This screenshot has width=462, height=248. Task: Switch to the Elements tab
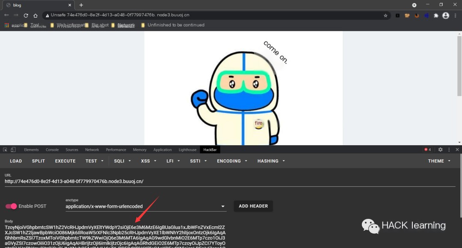coord(31,149)
